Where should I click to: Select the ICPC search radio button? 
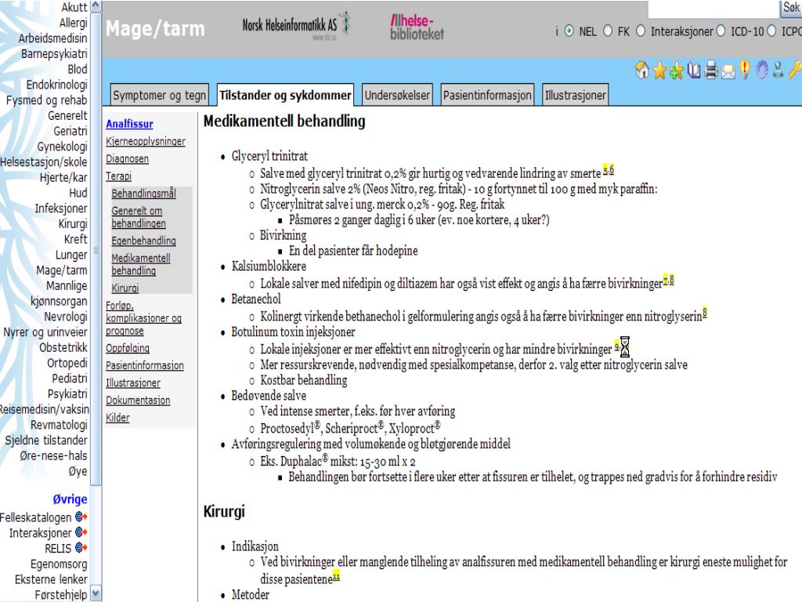coord(771,31)
